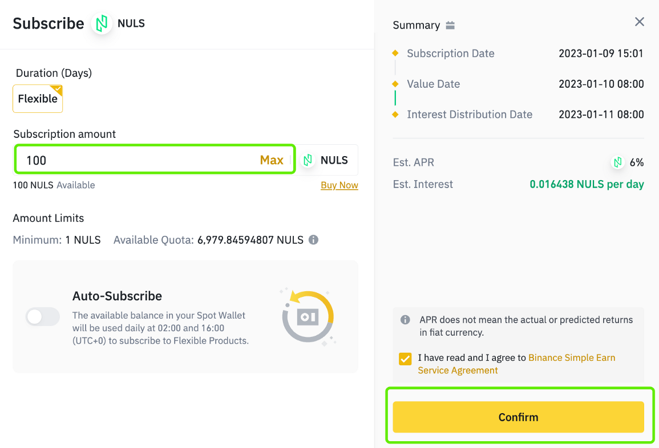Open Binance Simple Earn Service Agreement link

pos(516,364)
